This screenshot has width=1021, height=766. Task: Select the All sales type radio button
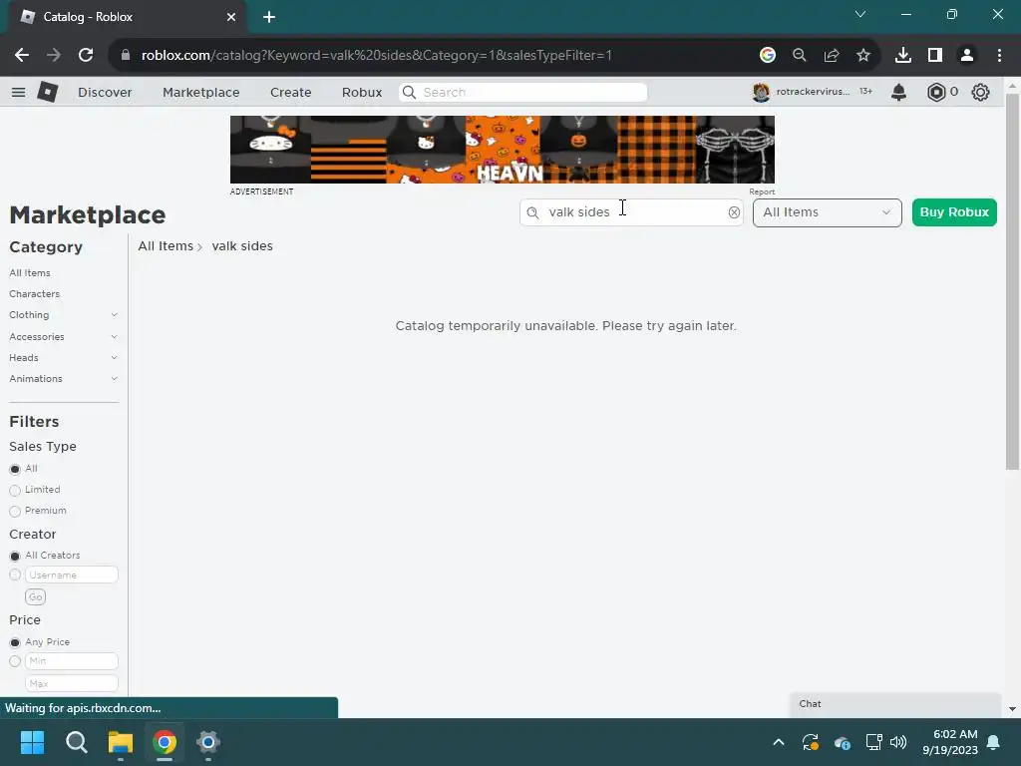click(x=15, y=469)
